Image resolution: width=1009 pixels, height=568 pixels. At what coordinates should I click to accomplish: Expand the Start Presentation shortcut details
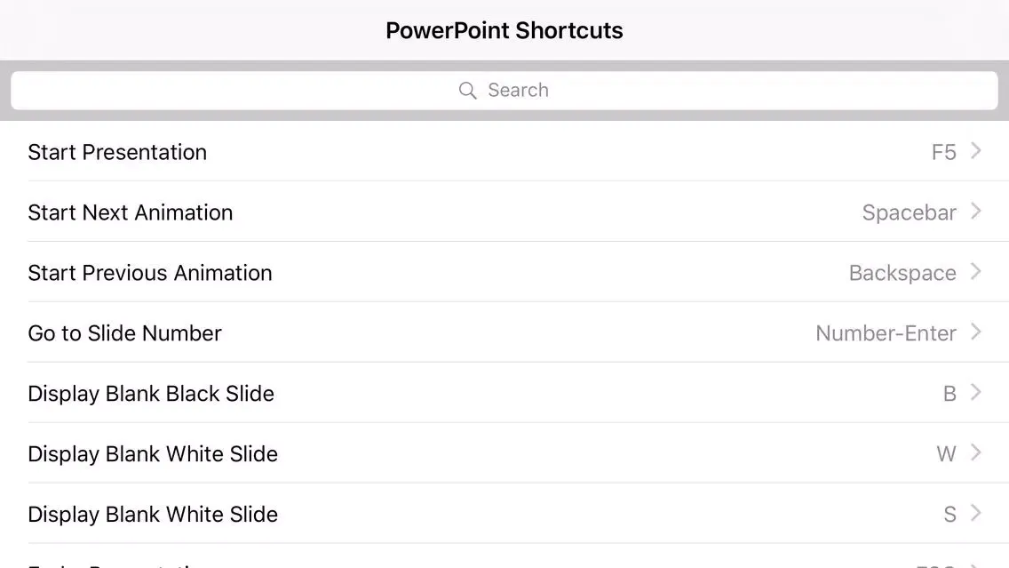pos(975,151)
